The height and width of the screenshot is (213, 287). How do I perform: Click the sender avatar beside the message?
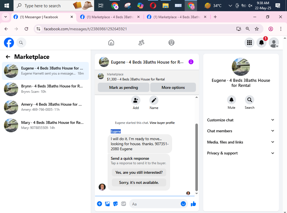pos(102,187)
